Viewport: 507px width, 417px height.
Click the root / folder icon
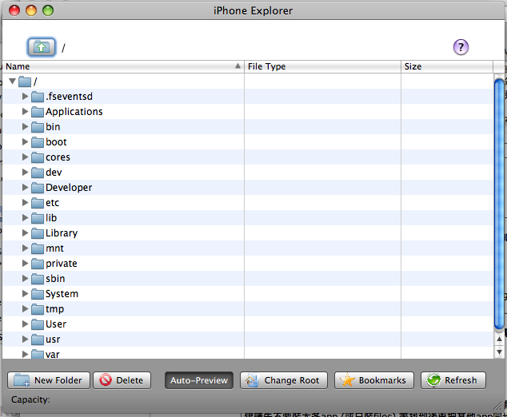click(25, 81)
